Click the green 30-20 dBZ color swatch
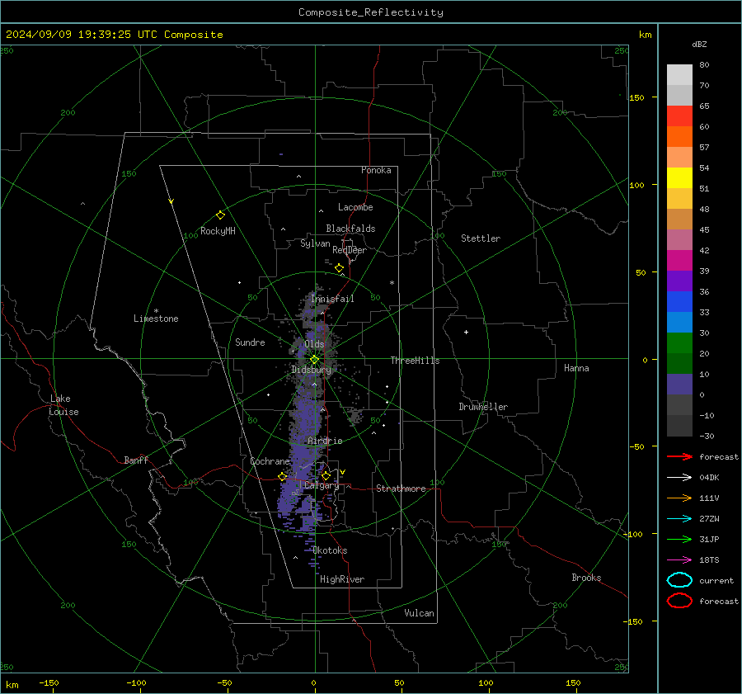Image resolution: width=742 pixels, height=694 pixels. [679, 343]
